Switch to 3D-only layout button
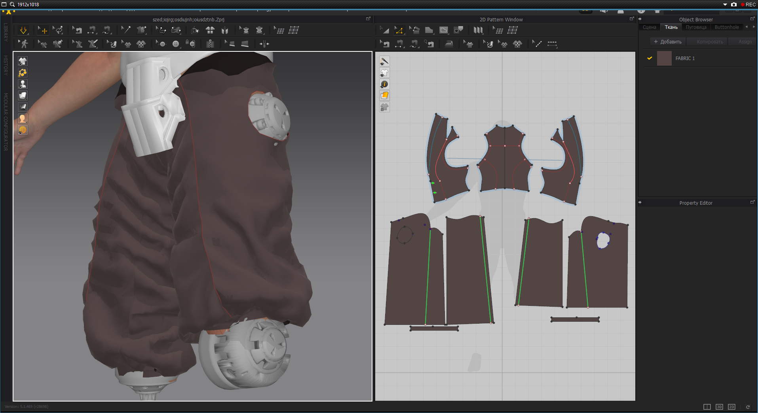Viewport: 758px width, 413px height. tap(719, 407)
